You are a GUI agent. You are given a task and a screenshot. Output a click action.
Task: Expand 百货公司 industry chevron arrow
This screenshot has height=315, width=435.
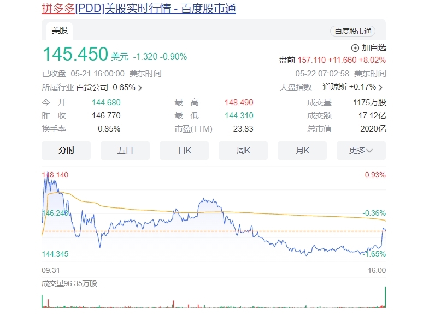pyautogui.click(x=140, y=88)
